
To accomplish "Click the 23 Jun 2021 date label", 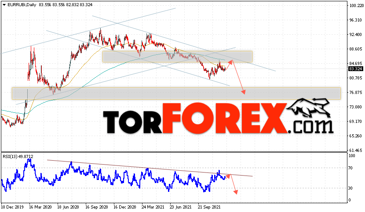I will (x=181, y=207).
